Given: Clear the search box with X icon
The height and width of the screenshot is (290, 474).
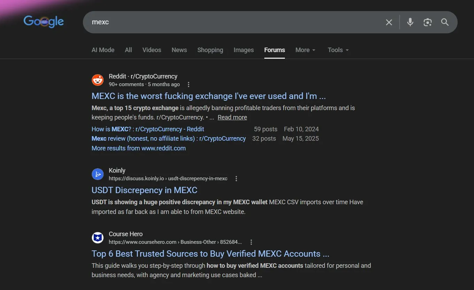Looking at the screenshot, I should [x=389, y=22].
